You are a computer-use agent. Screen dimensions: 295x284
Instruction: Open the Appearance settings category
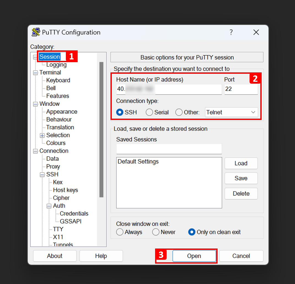pos(62,112)
